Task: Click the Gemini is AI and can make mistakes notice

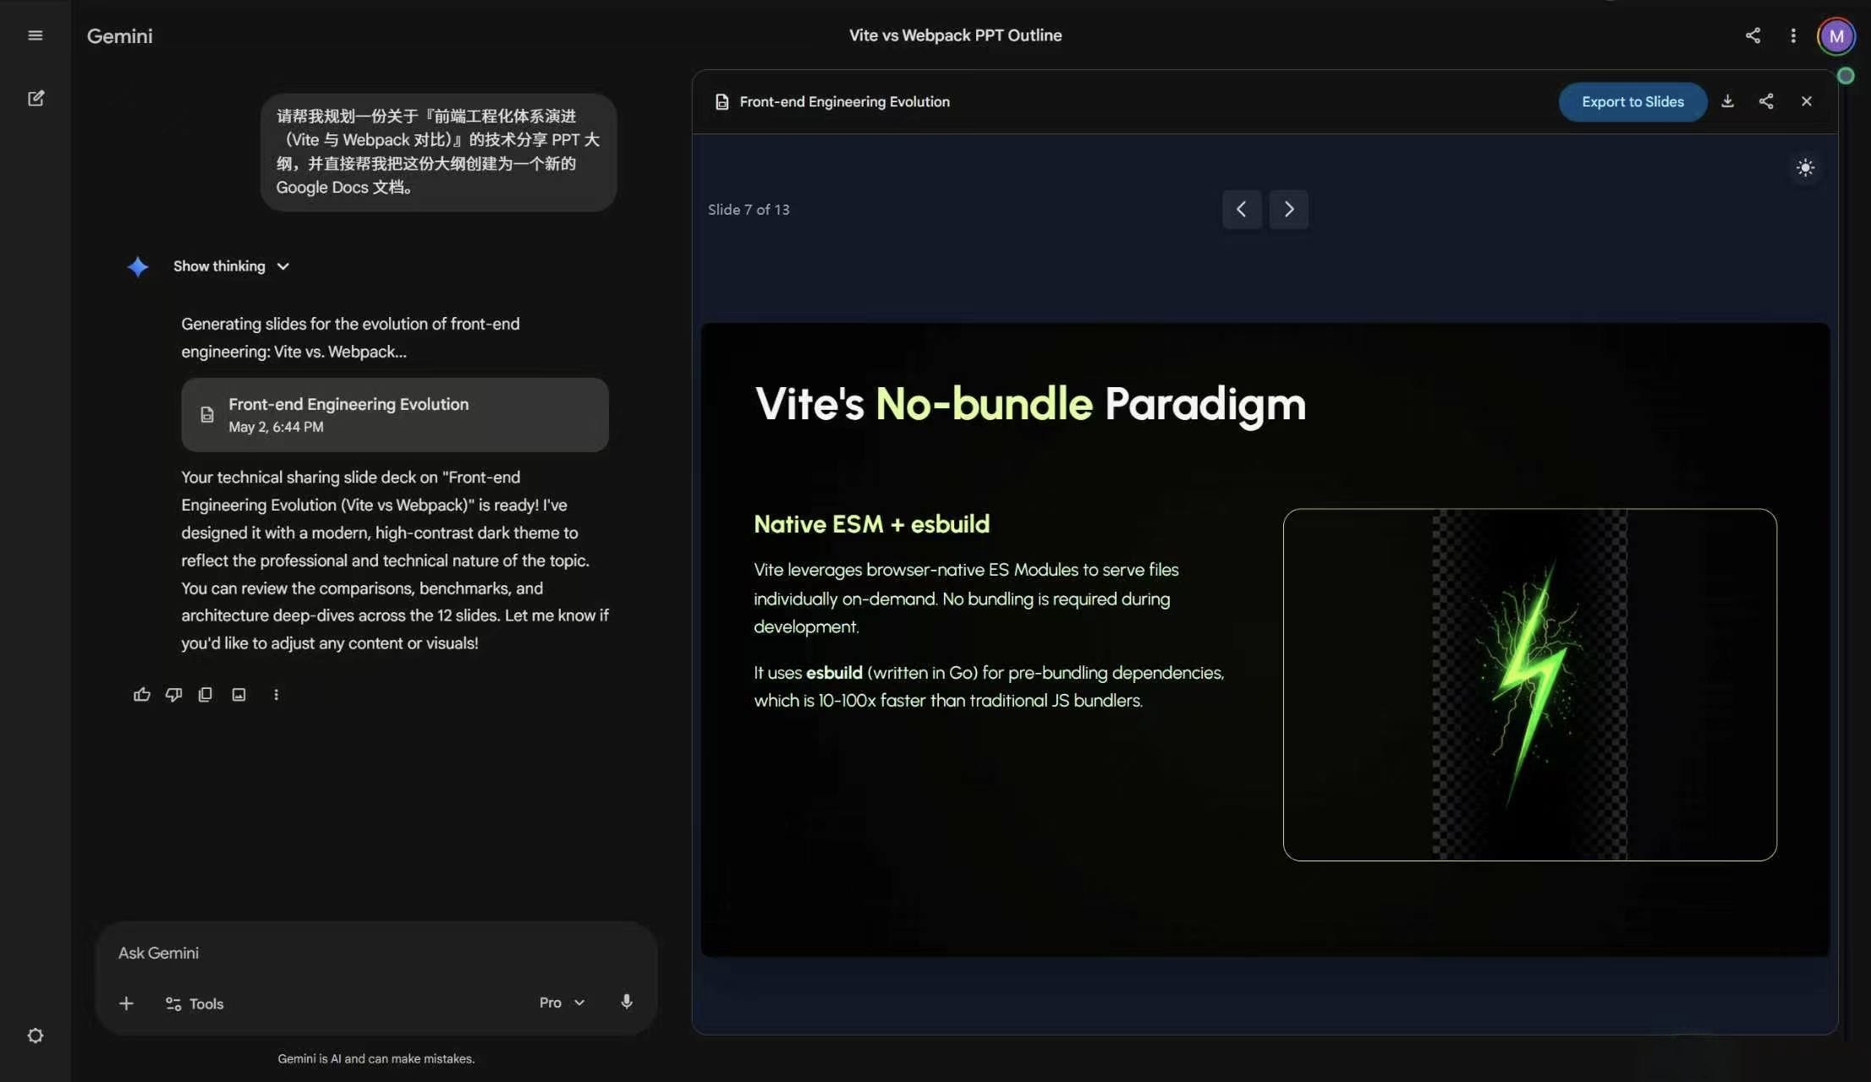Action: tap(376, 1058)
